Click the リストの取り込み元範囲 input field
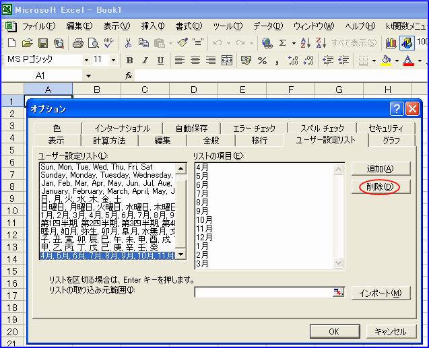The height and width of the screenshot is (348, 429). pos(264,292)
